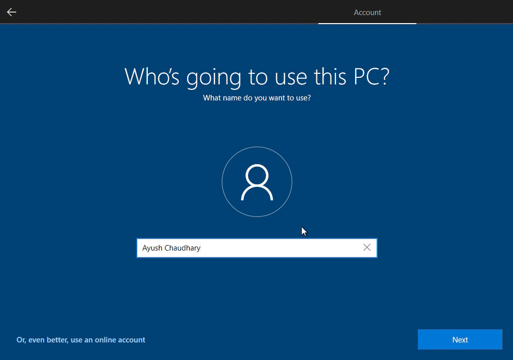The height and width of the screenshot is (360, 513).
Task: Click Next to continue setup
Action: [460, 339]
